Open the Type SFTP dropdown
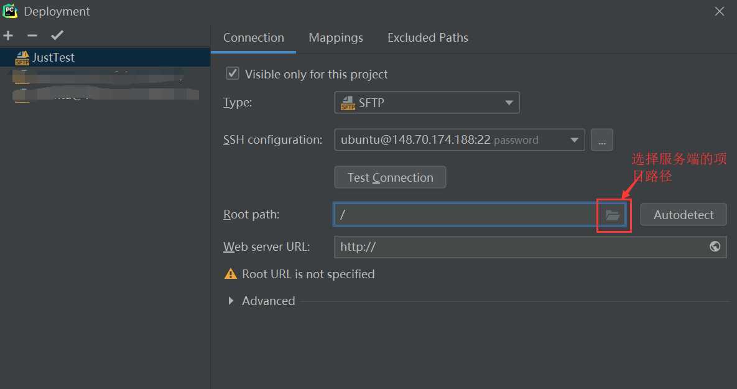 (427, 103)
